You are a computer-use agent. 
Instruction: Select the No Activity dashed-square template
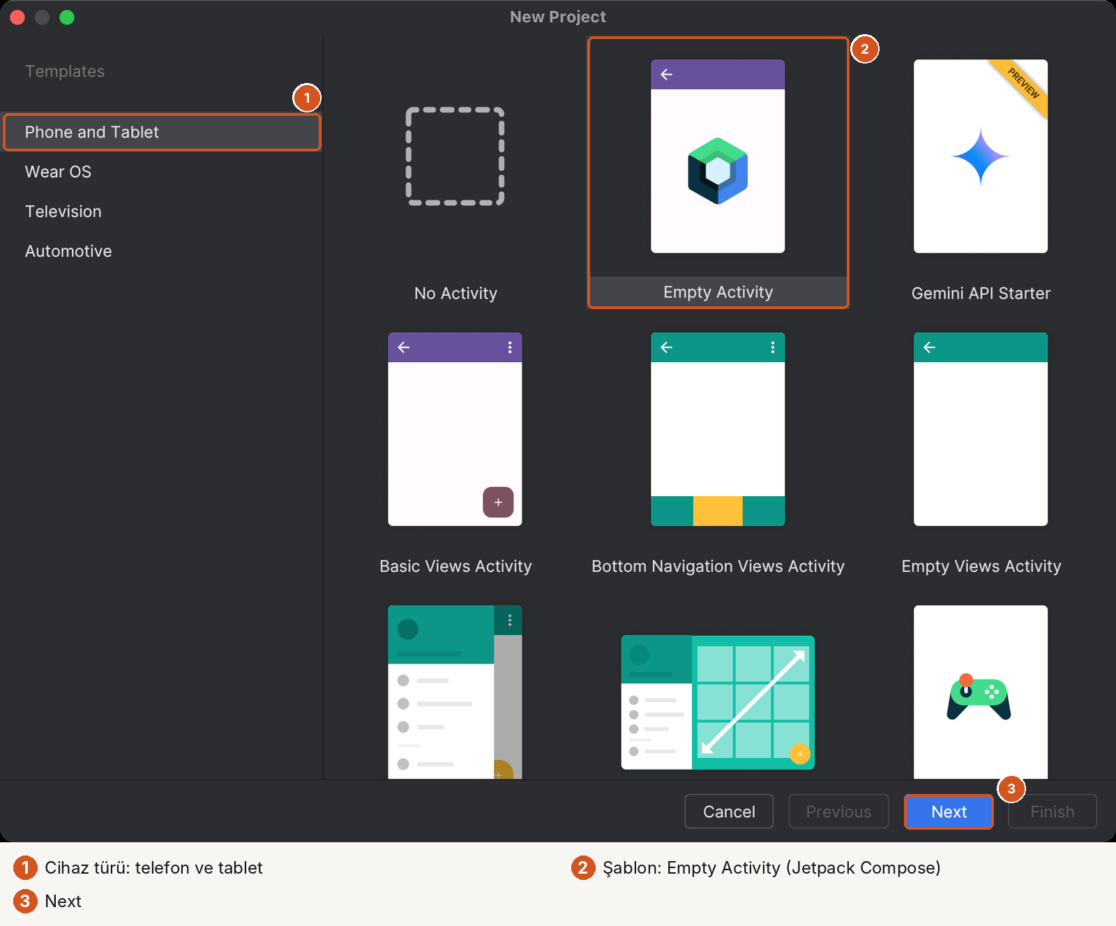point(455,156)
